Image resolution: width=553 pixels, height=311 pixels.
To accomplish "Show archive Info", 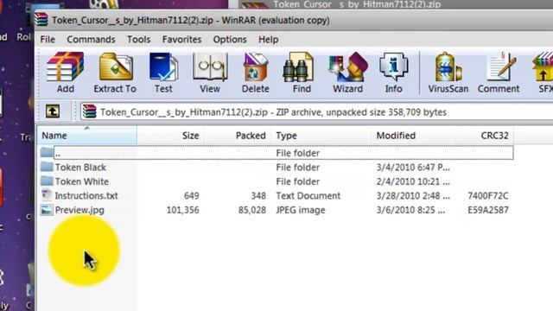I will click(394, 73).
